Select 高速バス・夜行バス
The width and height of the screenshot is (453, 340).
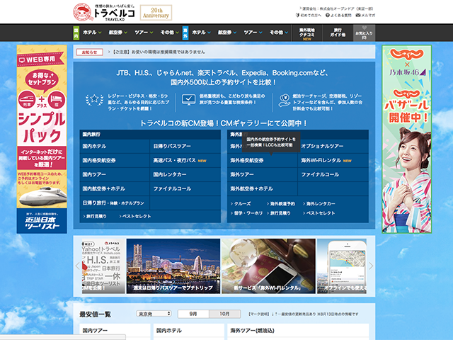[185, 161]
